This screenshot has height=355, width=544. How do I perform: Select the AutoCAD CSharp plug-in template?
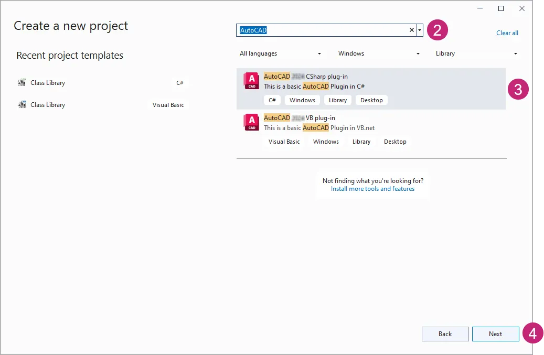pos(371,89)
